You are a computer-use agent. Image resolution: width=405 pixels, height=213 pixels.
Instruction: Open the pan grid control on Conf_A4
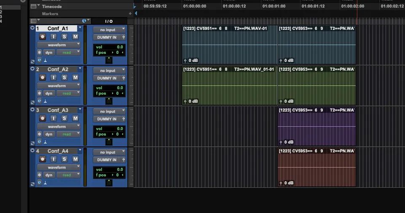click(109, 183)
